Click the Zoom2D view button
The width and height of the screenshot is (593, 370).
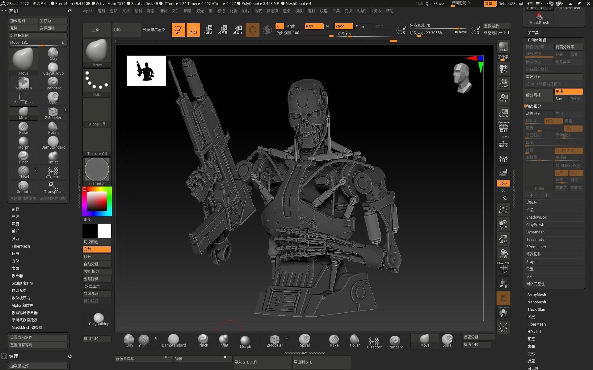tap(503, 83)
